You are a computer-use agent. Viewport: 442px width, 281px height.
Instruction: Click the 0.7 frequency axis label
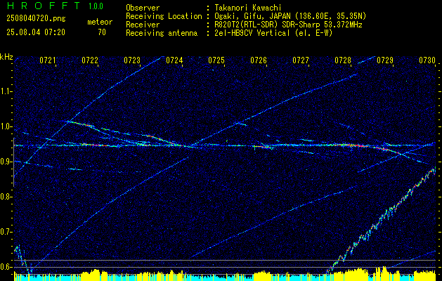(x=6, y=232)
